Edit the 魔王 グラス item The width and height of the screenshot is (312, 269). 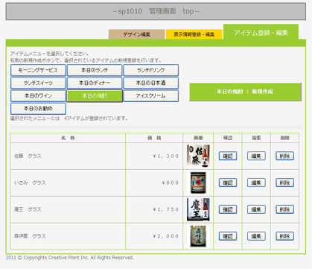[x=256, y=209]
